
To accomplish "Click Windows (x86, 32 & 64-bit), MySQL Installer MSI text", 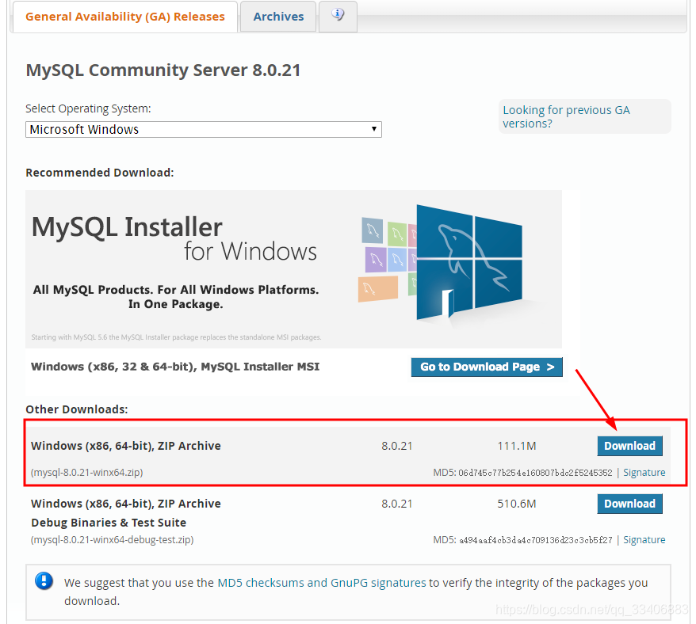I will [175, 367].
